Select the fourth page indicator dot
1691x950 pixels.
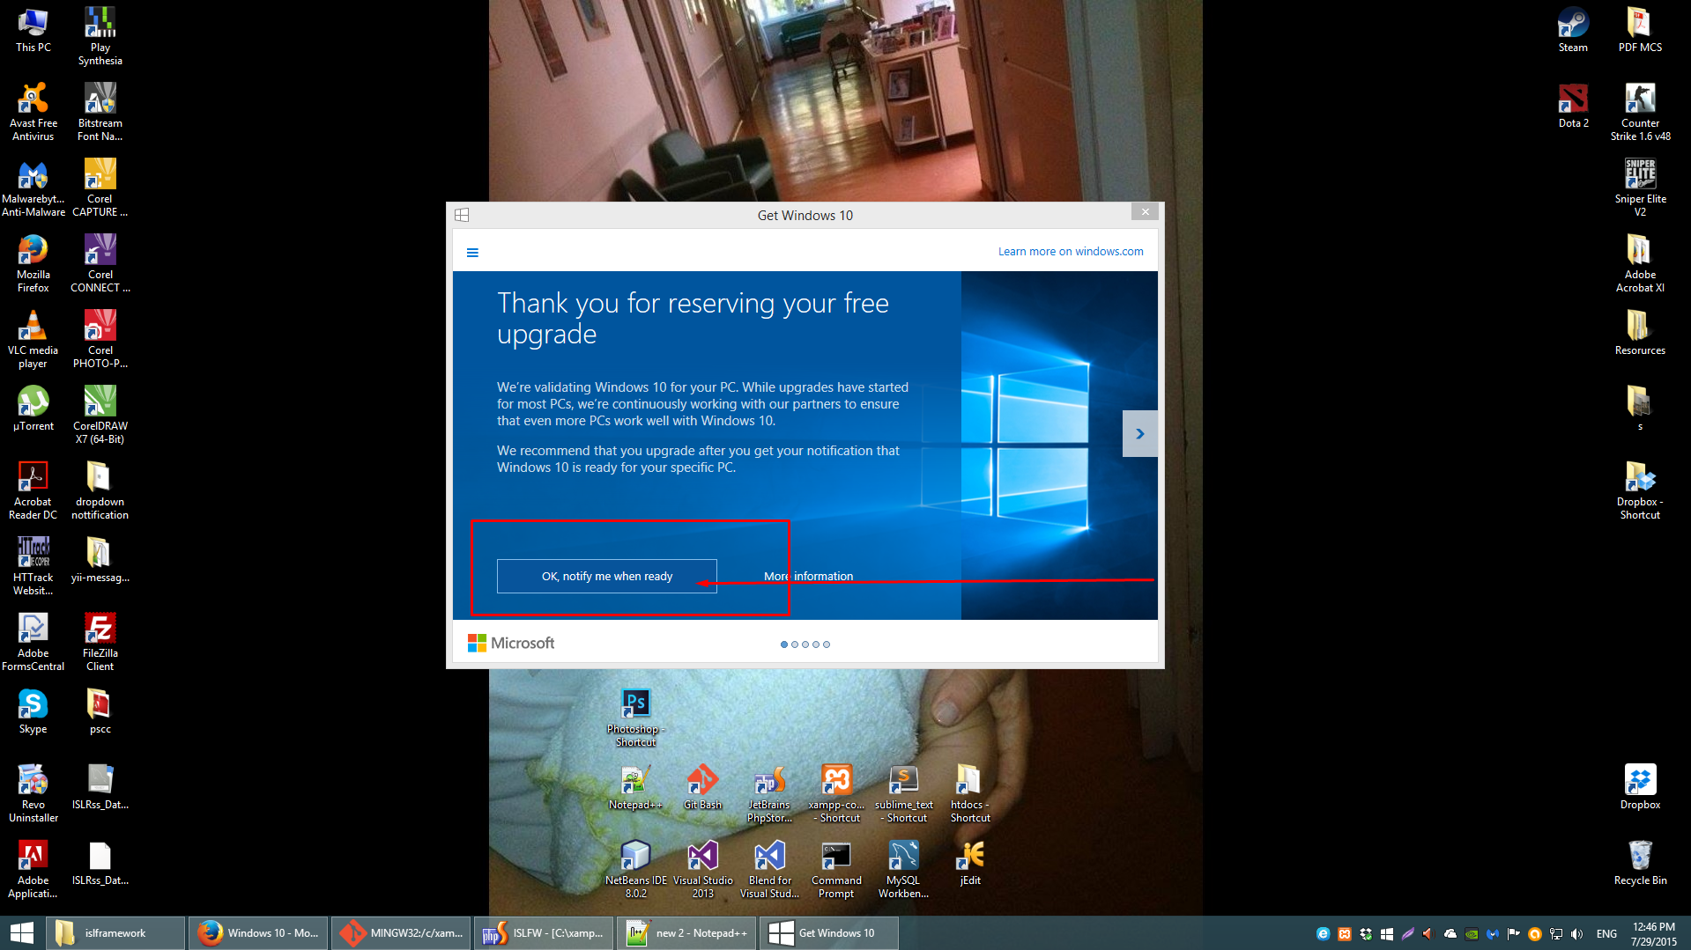coord(816,644)
